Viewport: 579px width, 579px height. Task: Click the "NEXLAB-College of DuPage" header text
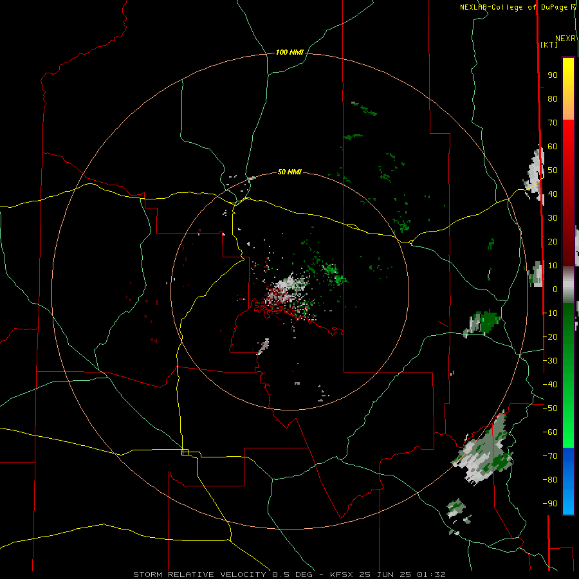(x=513, y=7)
